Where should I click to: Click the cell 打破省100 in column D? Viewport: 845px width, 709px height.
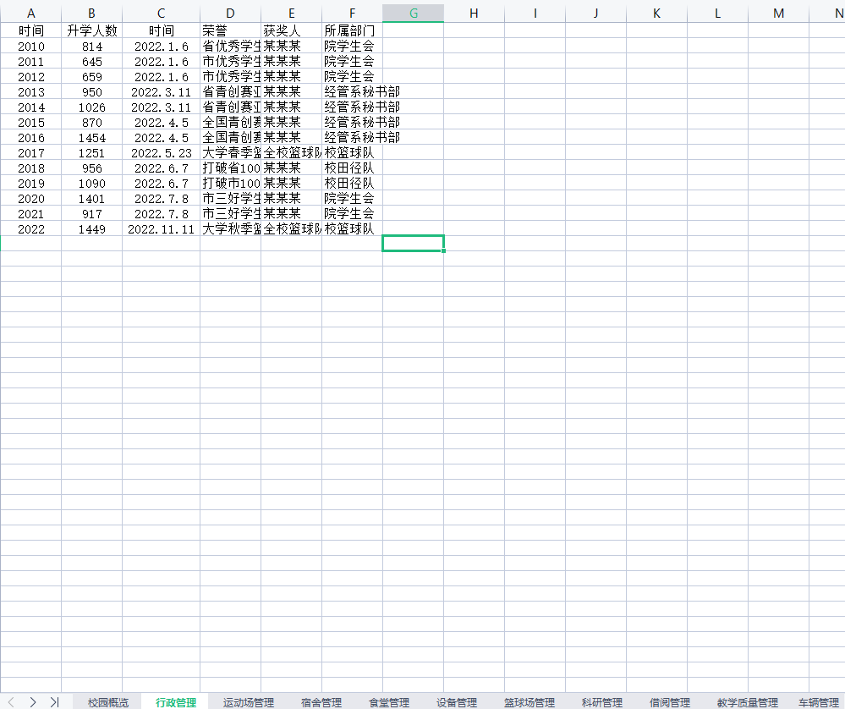point(230,168)
